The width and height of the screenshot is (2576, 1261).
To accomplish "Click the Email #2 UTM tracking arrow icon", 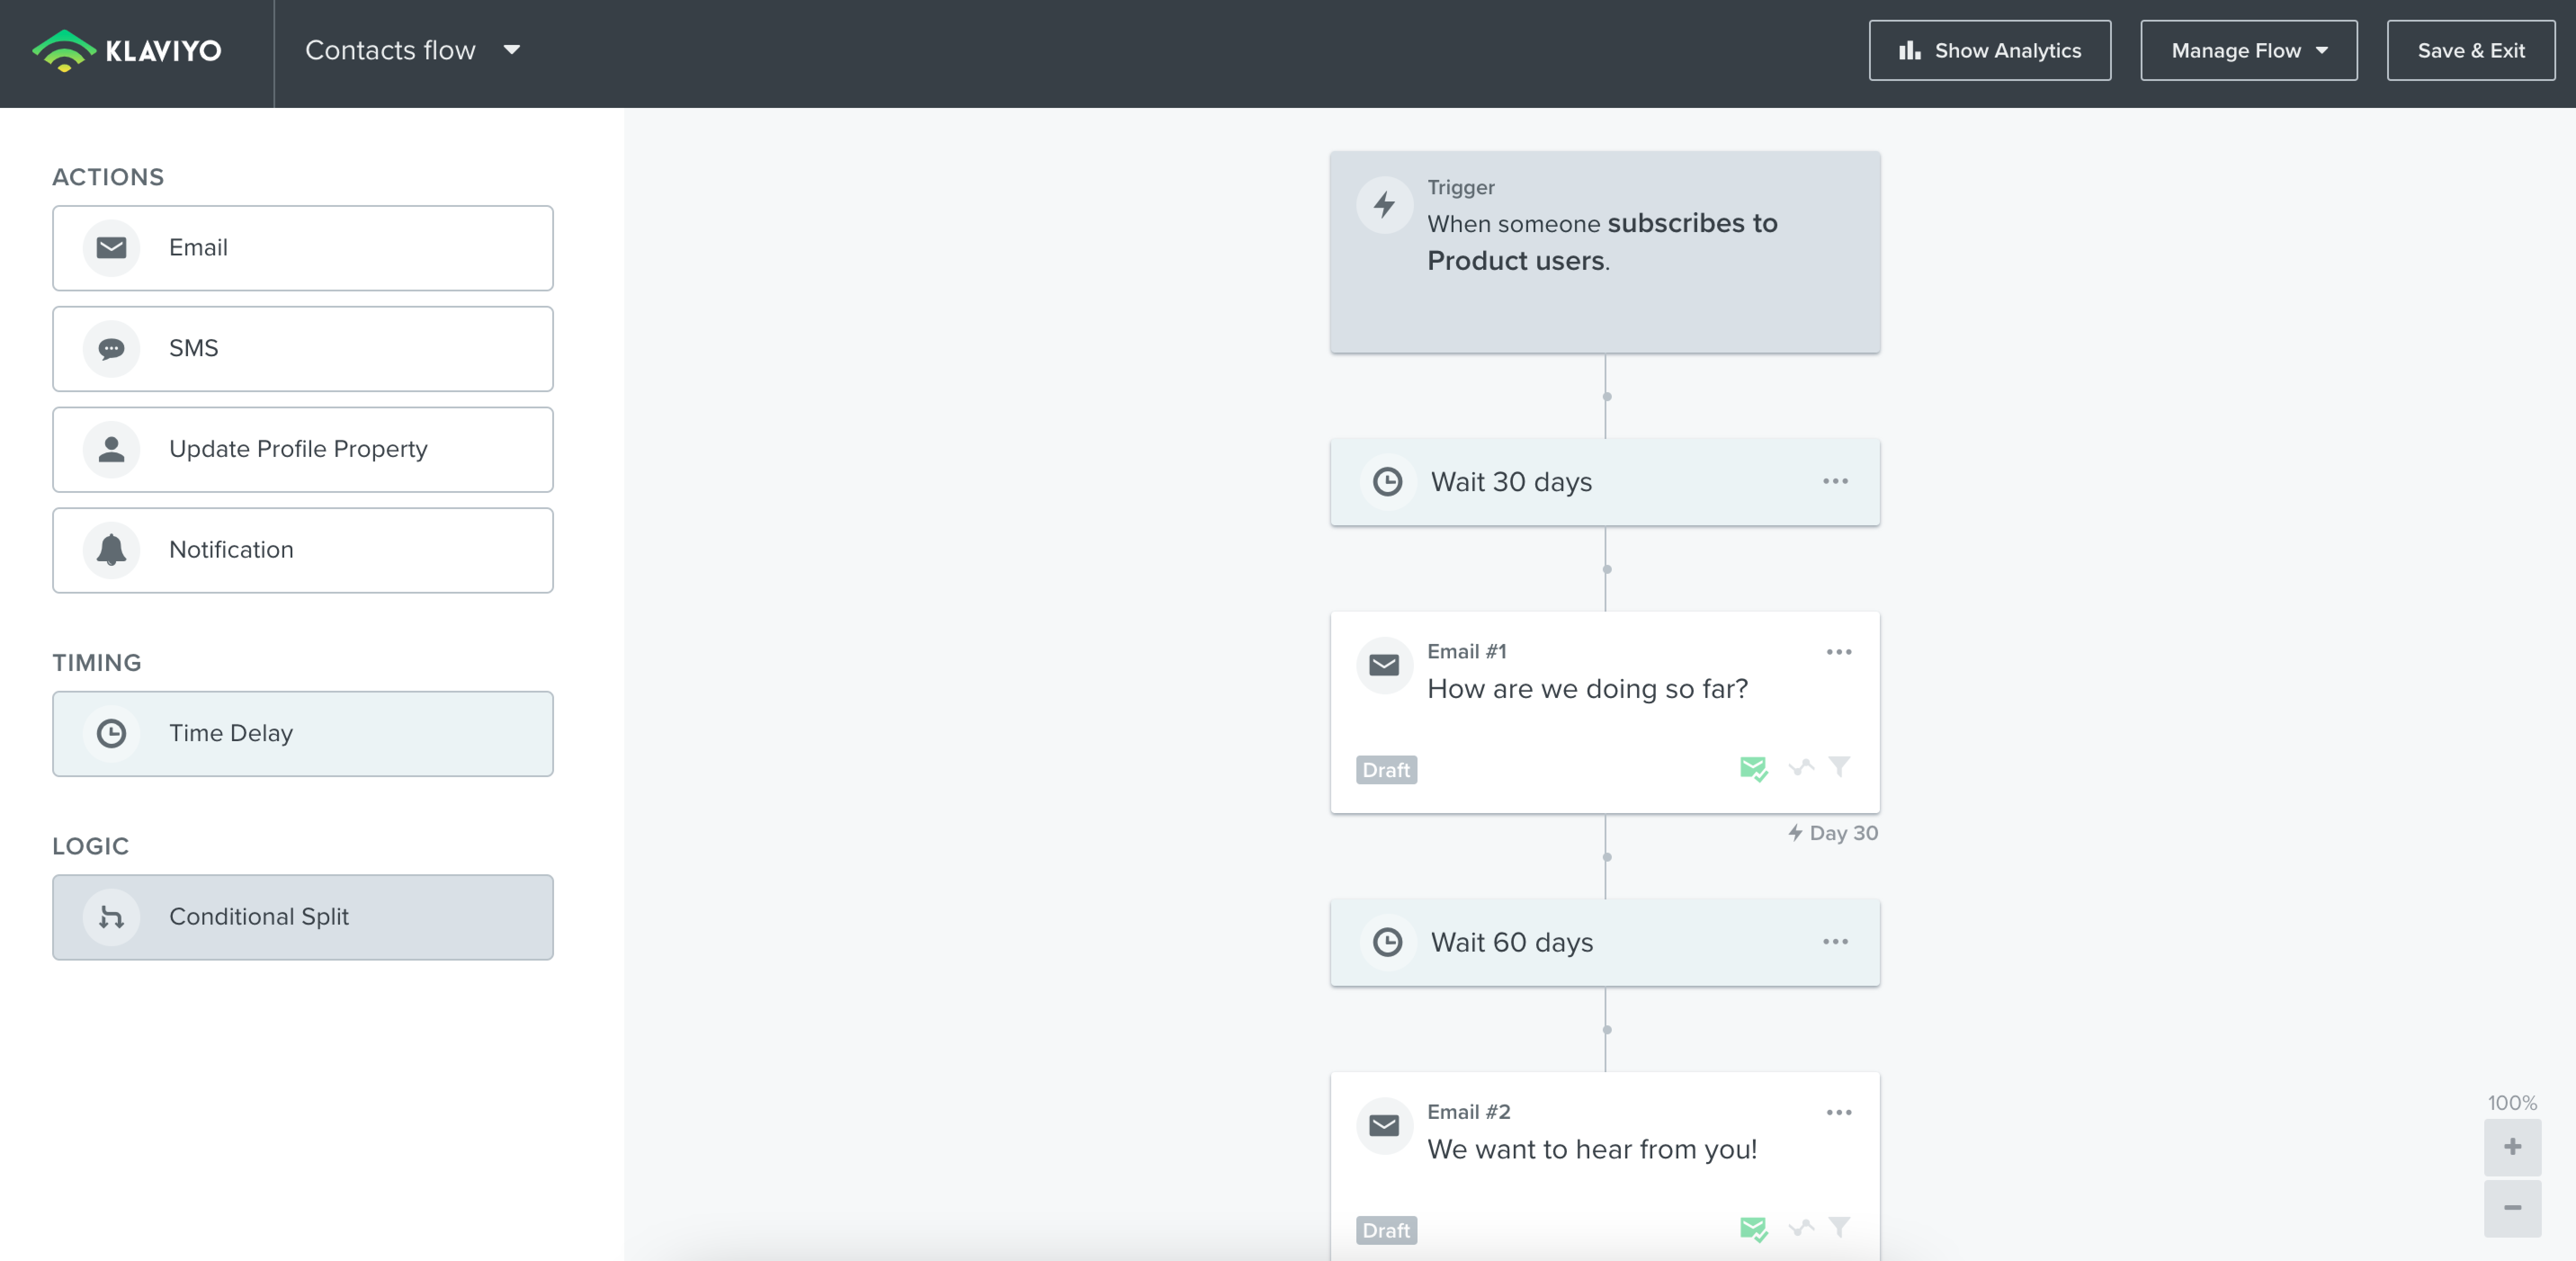I will click(x=1801, y=1228).
